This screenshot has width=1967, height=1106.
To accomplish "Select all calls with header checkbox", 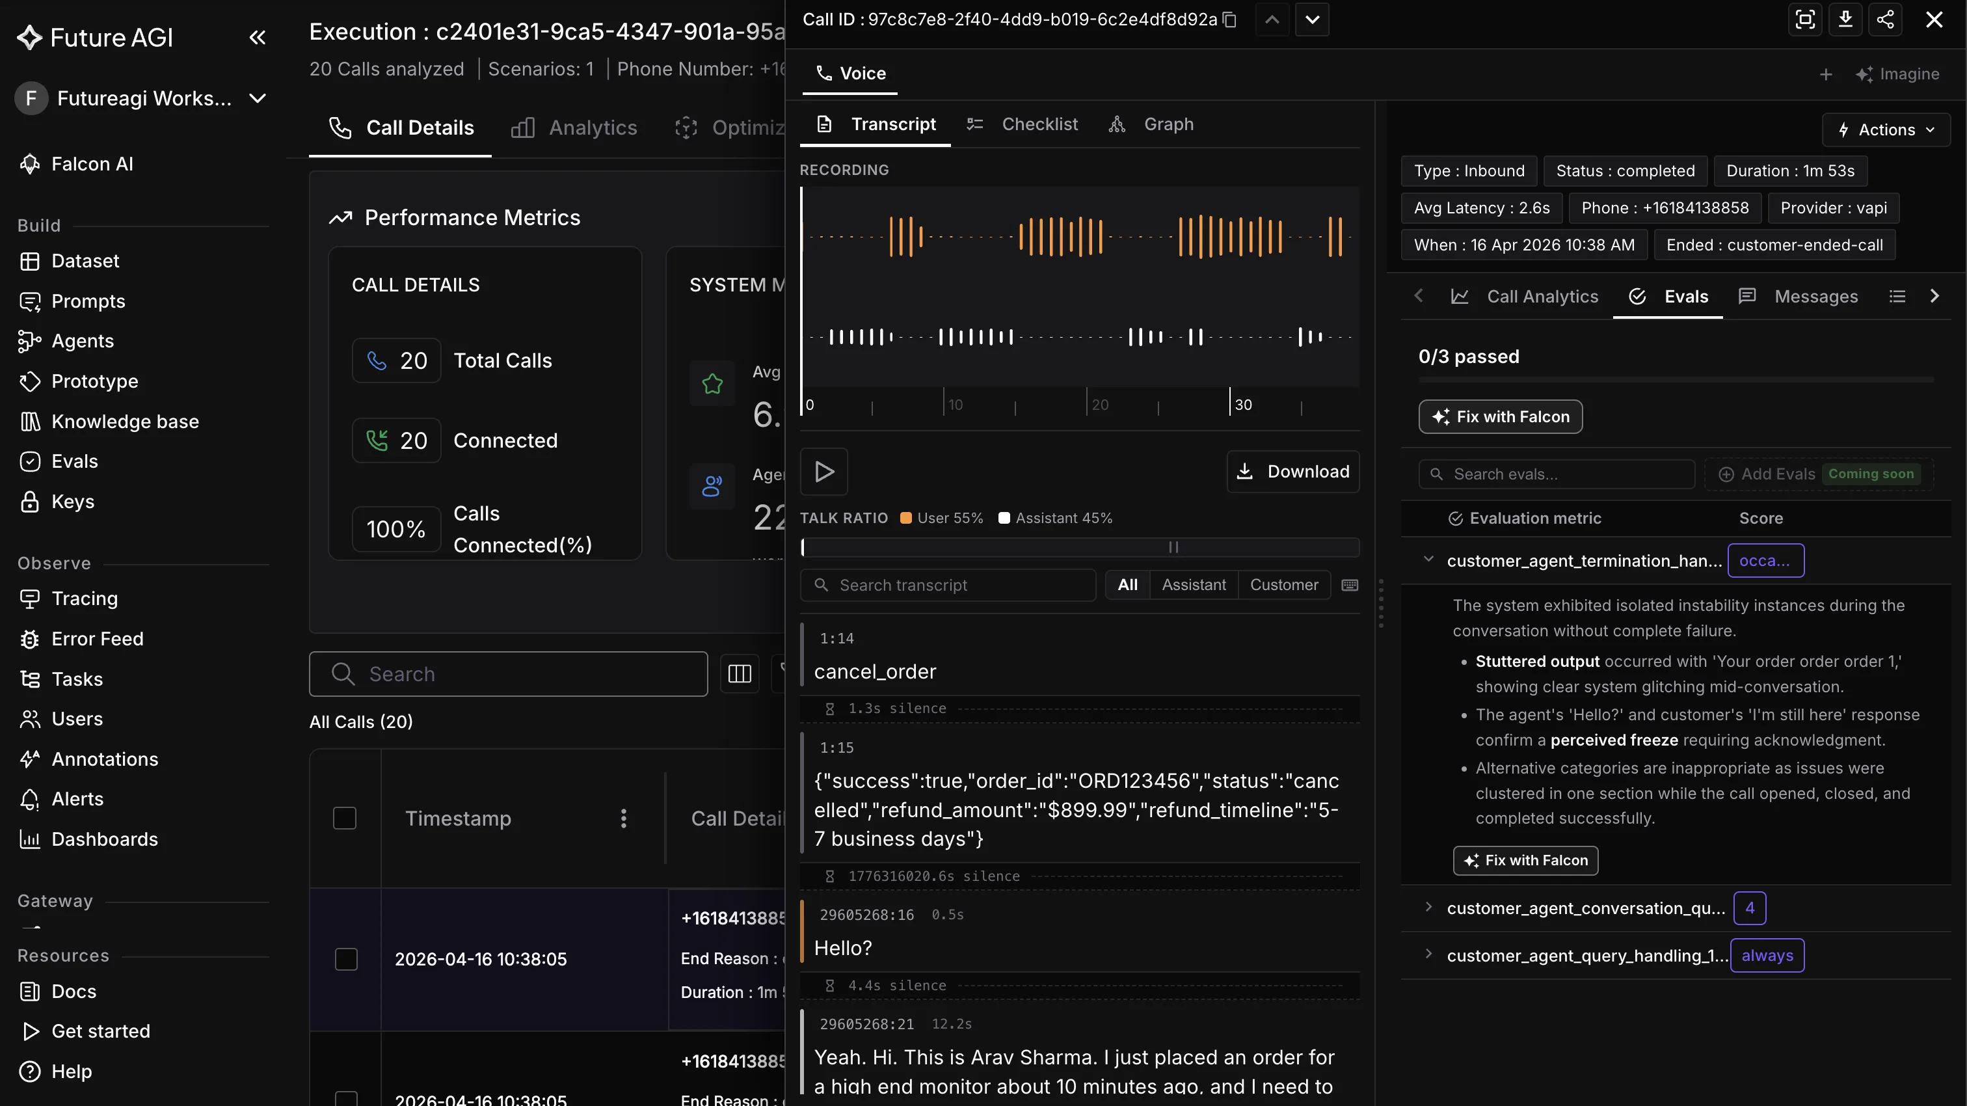I will (344, 818).
